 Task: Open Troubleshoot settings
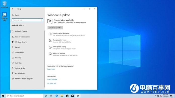20,53
